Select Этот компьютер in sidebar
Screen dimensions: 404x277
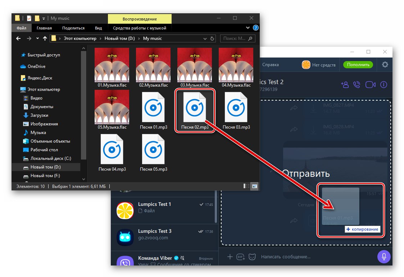point(40,89)
